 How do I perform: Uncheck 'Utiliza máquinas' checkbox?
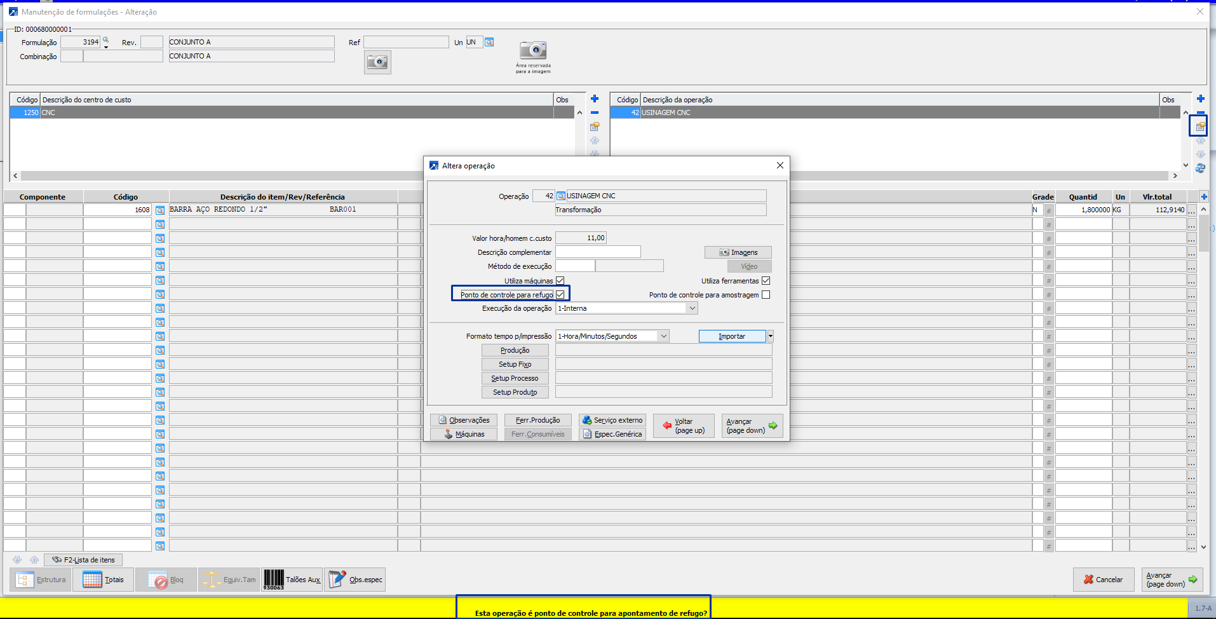pos(560,280)
